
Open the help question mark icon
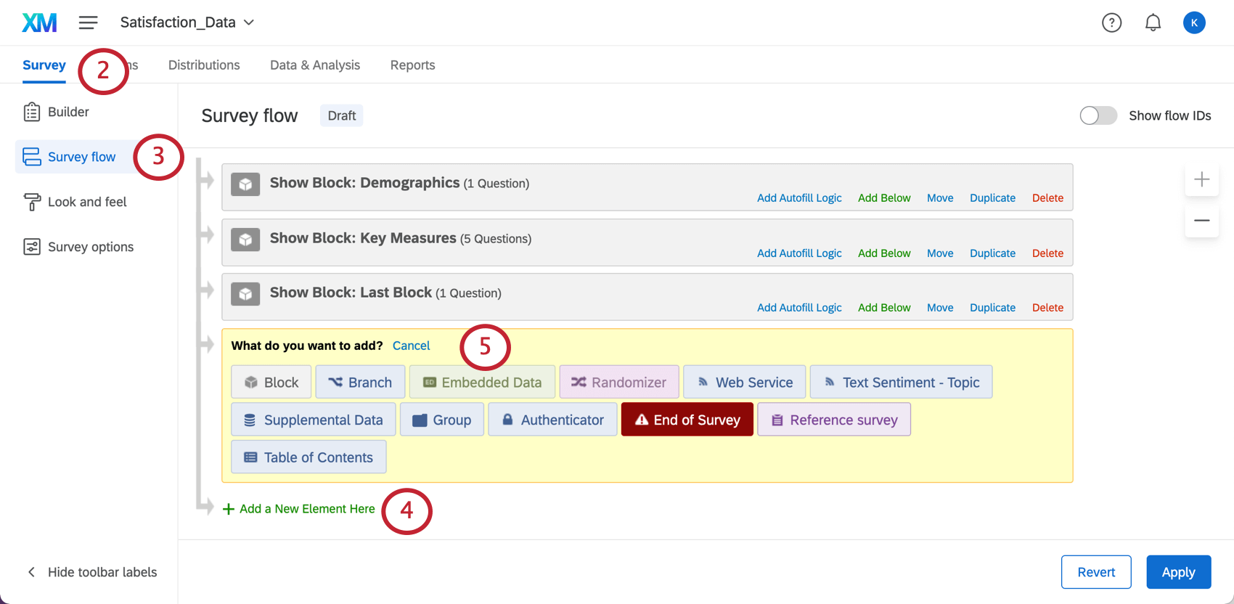coord(1111,23)
